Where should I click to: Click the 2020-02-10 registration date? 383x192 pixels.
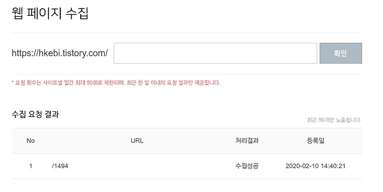[302, 166]
